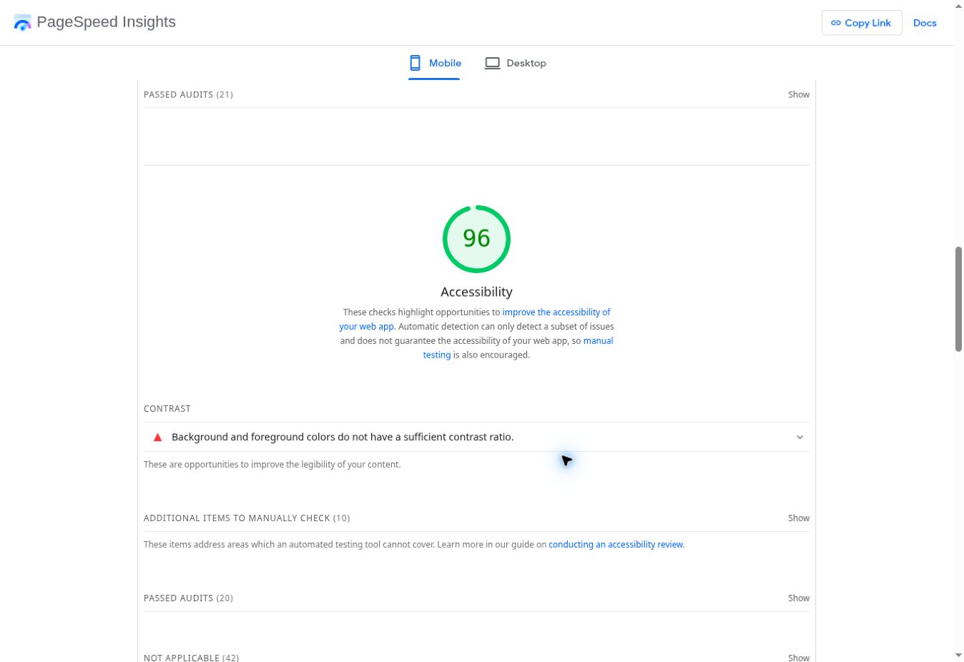Click the laptop icon for Desktop
The width and height of the screenshot is (964, 662).
pos(492,63)
